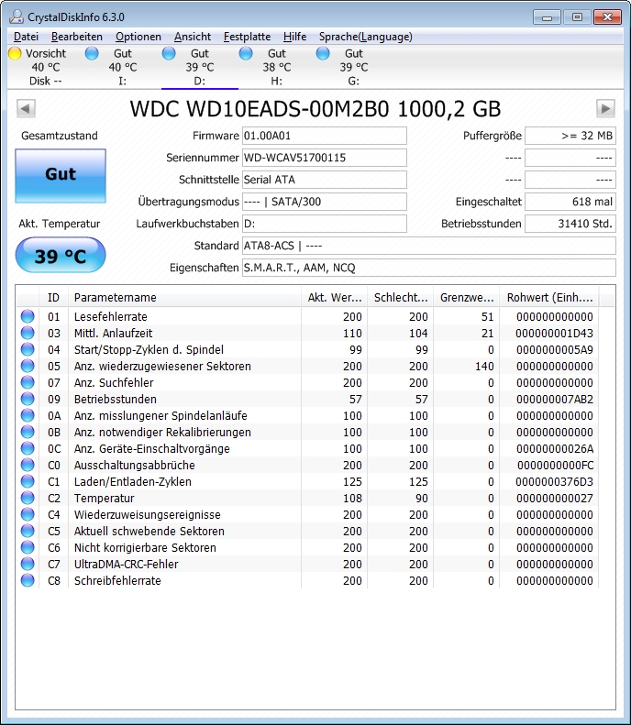Select the Lesefehlerrate parameter name
This screenshot has width=631, height=725.
111,317
